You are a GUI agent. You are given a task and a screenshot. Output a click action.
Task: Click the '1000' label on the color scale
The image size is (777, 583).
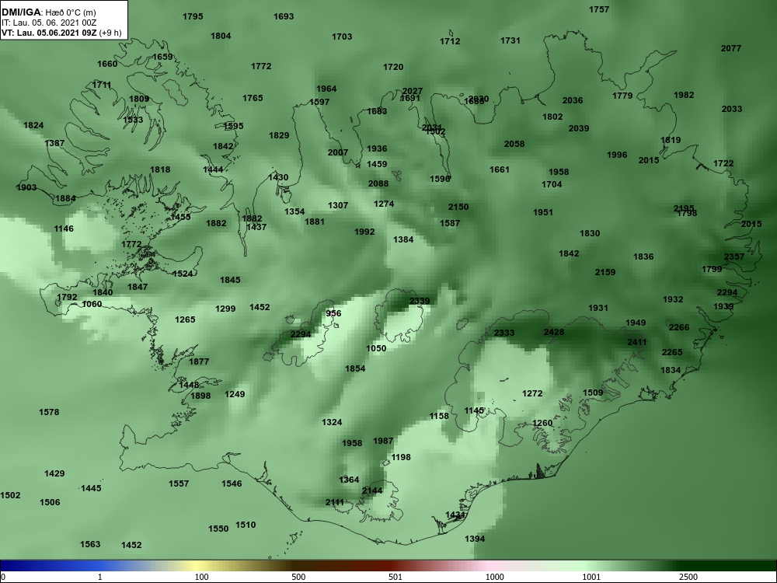pos(494,577)
